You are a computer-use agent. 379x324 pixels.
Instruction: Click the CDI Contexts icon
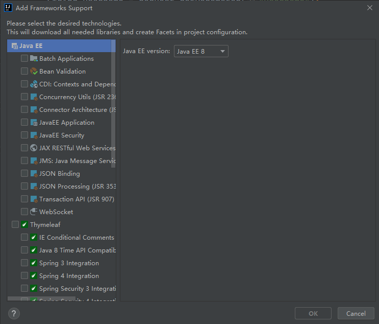pos(34,84)
